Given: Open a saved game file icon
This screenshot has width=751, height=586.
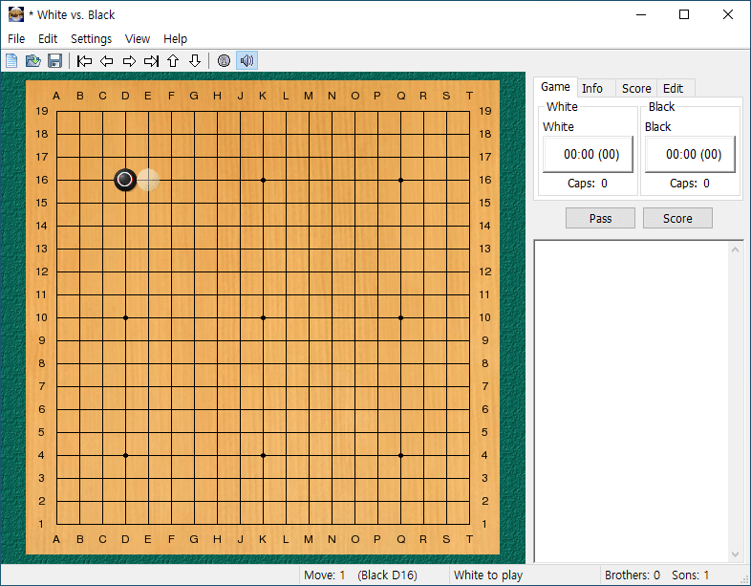Looking at the screenshot, I should (x=33, y=61).
